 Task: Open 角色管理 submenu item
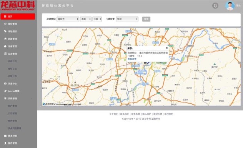(x=12, y=121)
